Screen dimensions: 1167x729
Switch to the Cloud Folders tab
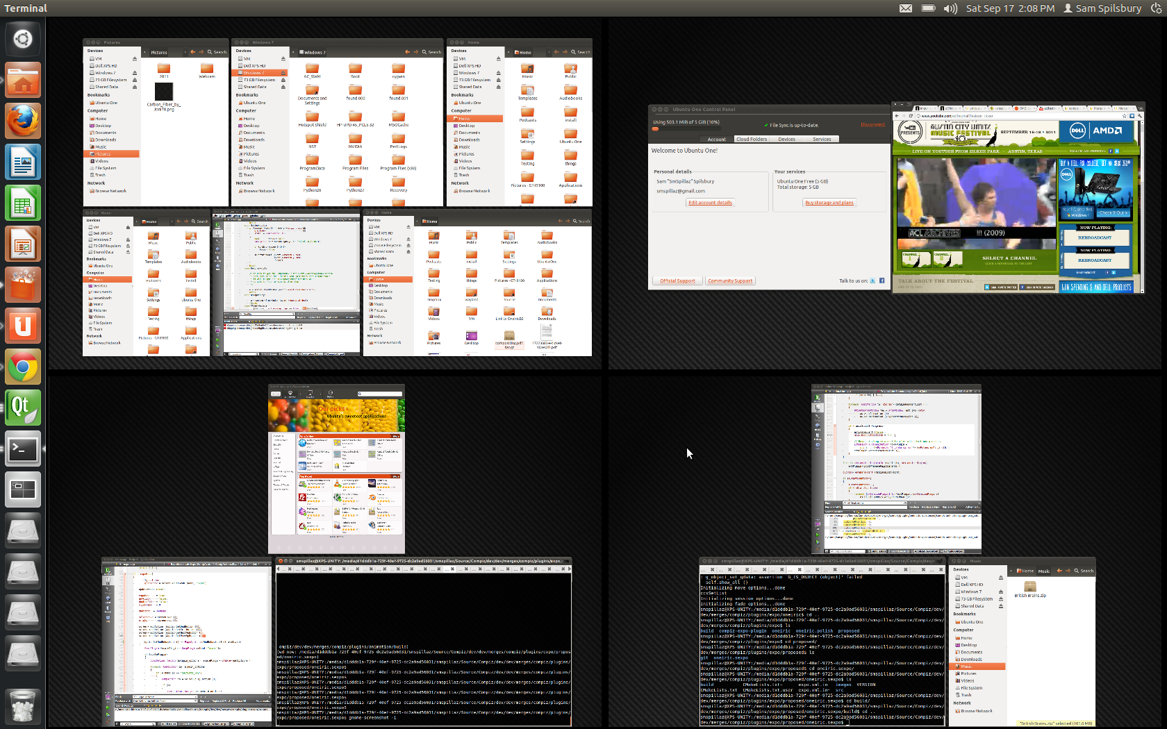pyautogui.click(x=752, y=140)
